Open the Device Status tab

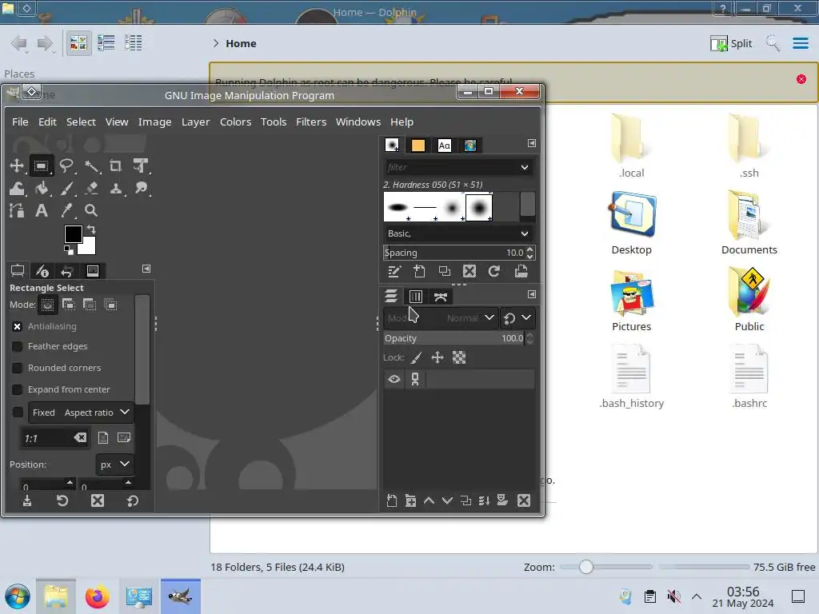(x=42, y=271)
